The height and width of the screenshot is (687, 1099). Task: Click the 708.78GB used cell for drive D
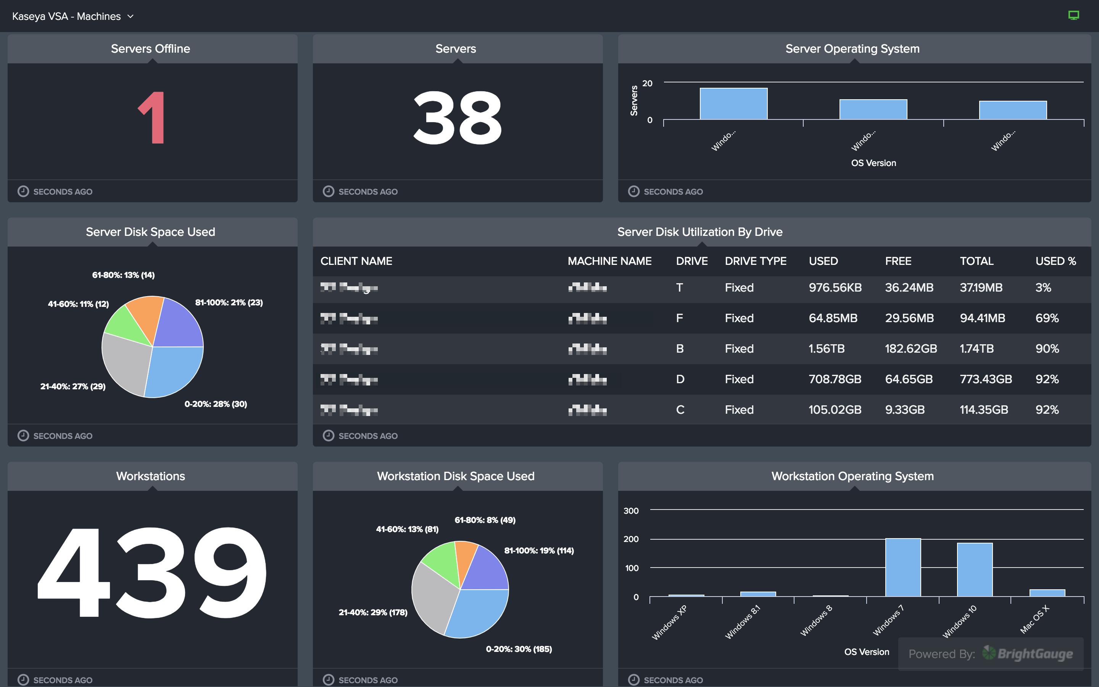(x=835, y=379)
